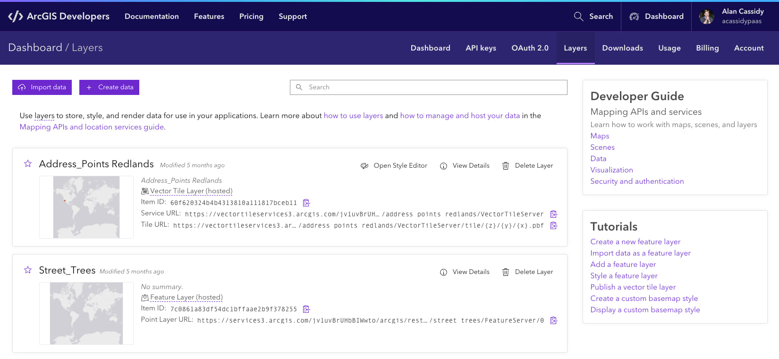Switch to the Account tab
The image size is (779, 359).
tap(749, 48)
